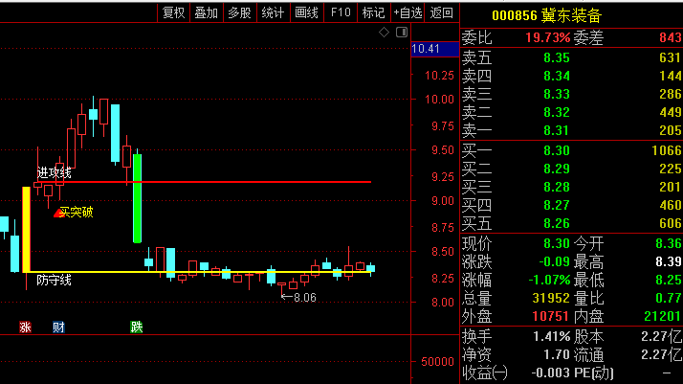The height and width of the screenshot is (384, 683).
Task: Add stock with +自选 button
Action: (x=408, y=12)
